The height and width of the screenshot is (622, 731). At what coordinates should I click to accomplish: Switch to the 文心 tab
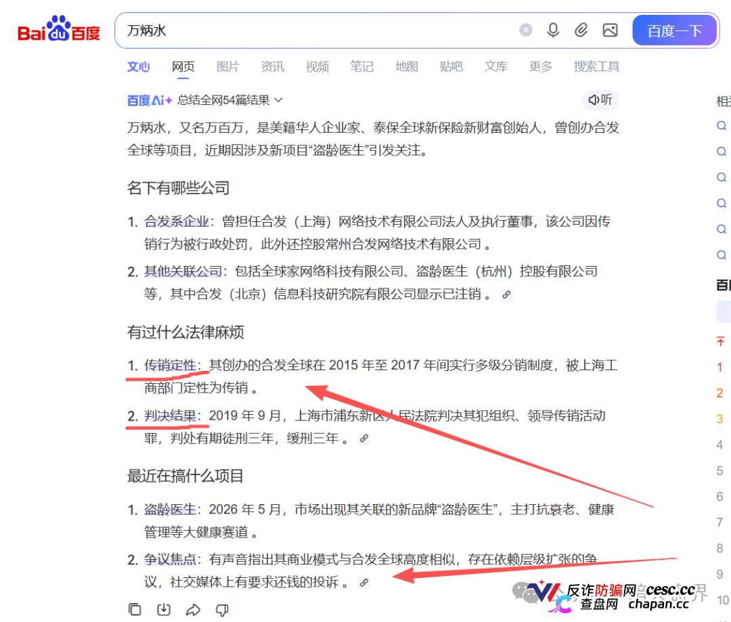(139, 67)
